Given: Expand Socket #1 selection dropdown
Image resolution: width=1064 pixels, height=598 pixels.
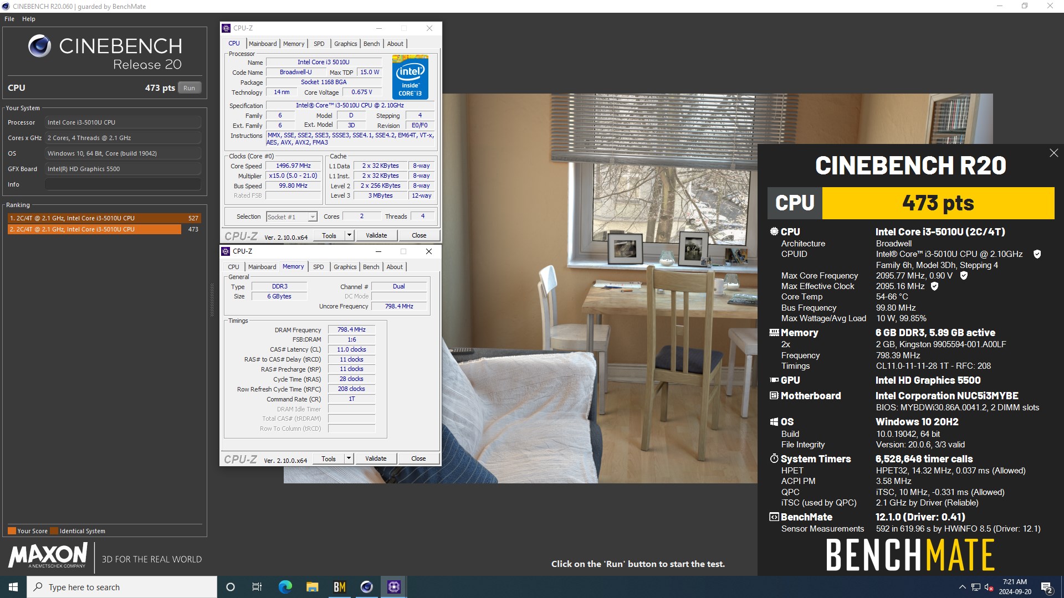Looking at the screenshot, I should pos(313,217).
